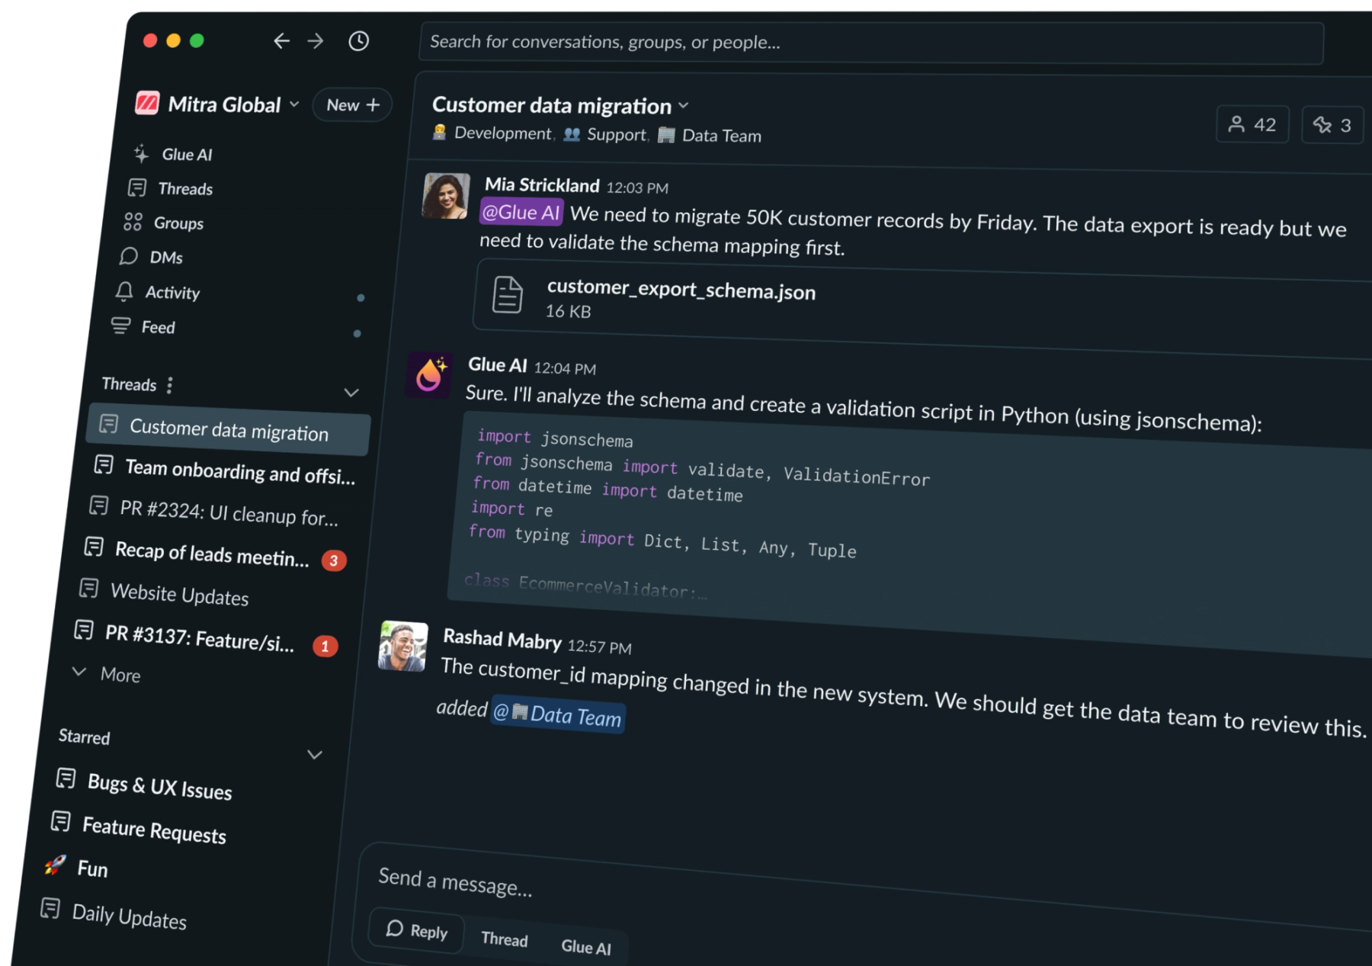
Task: Switch composer mode to Thread
Action: pyautogui.click(x=504, y=939)
